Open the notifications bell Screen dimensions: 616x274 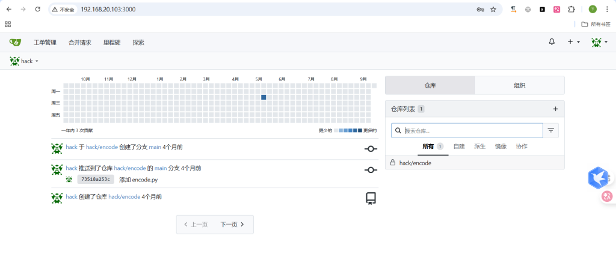click(552, 42)
